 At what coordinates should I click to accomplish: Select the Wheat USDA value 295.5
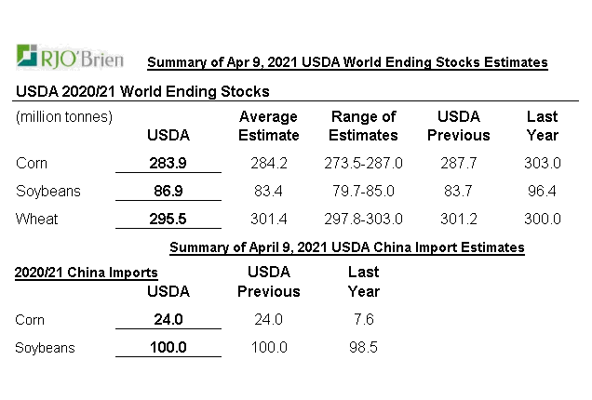(168, 219)
